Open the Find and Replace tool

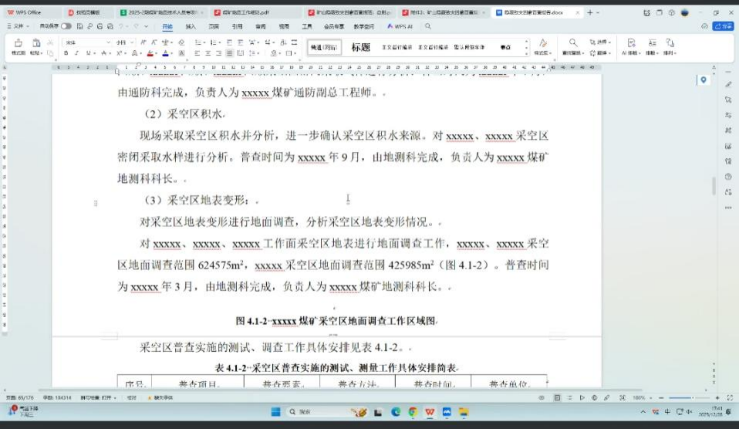pos(572,47)
